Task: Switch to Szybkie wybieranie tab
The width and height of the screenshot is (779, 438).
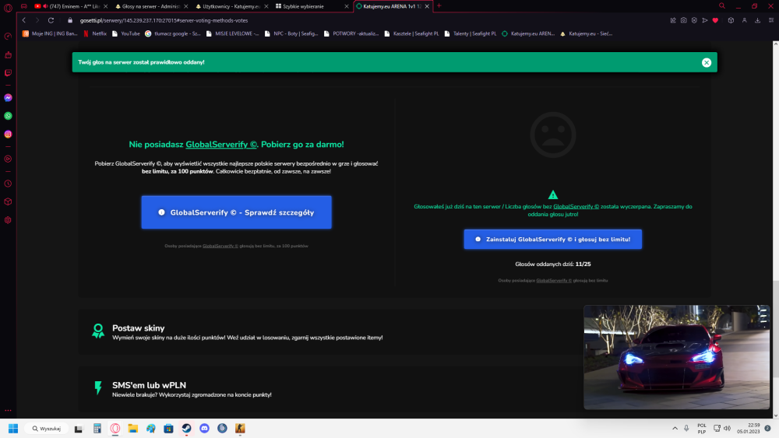Action: (x=312, y=6)
